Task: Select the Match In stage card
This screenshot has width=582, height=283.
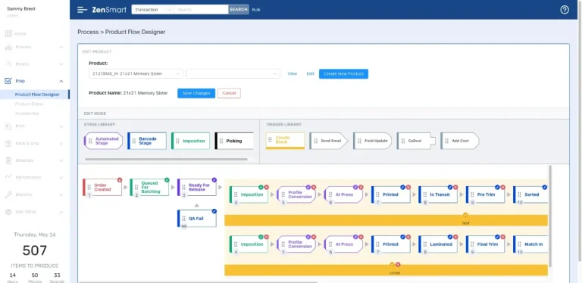Action: [x=530, y=244]
